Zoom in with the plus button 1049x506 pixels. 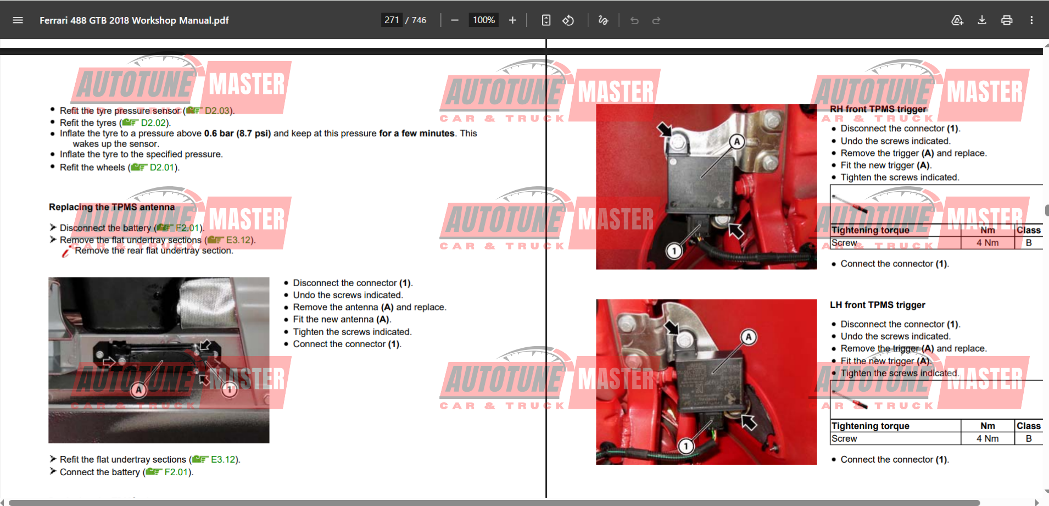click(x=512, y=20)
